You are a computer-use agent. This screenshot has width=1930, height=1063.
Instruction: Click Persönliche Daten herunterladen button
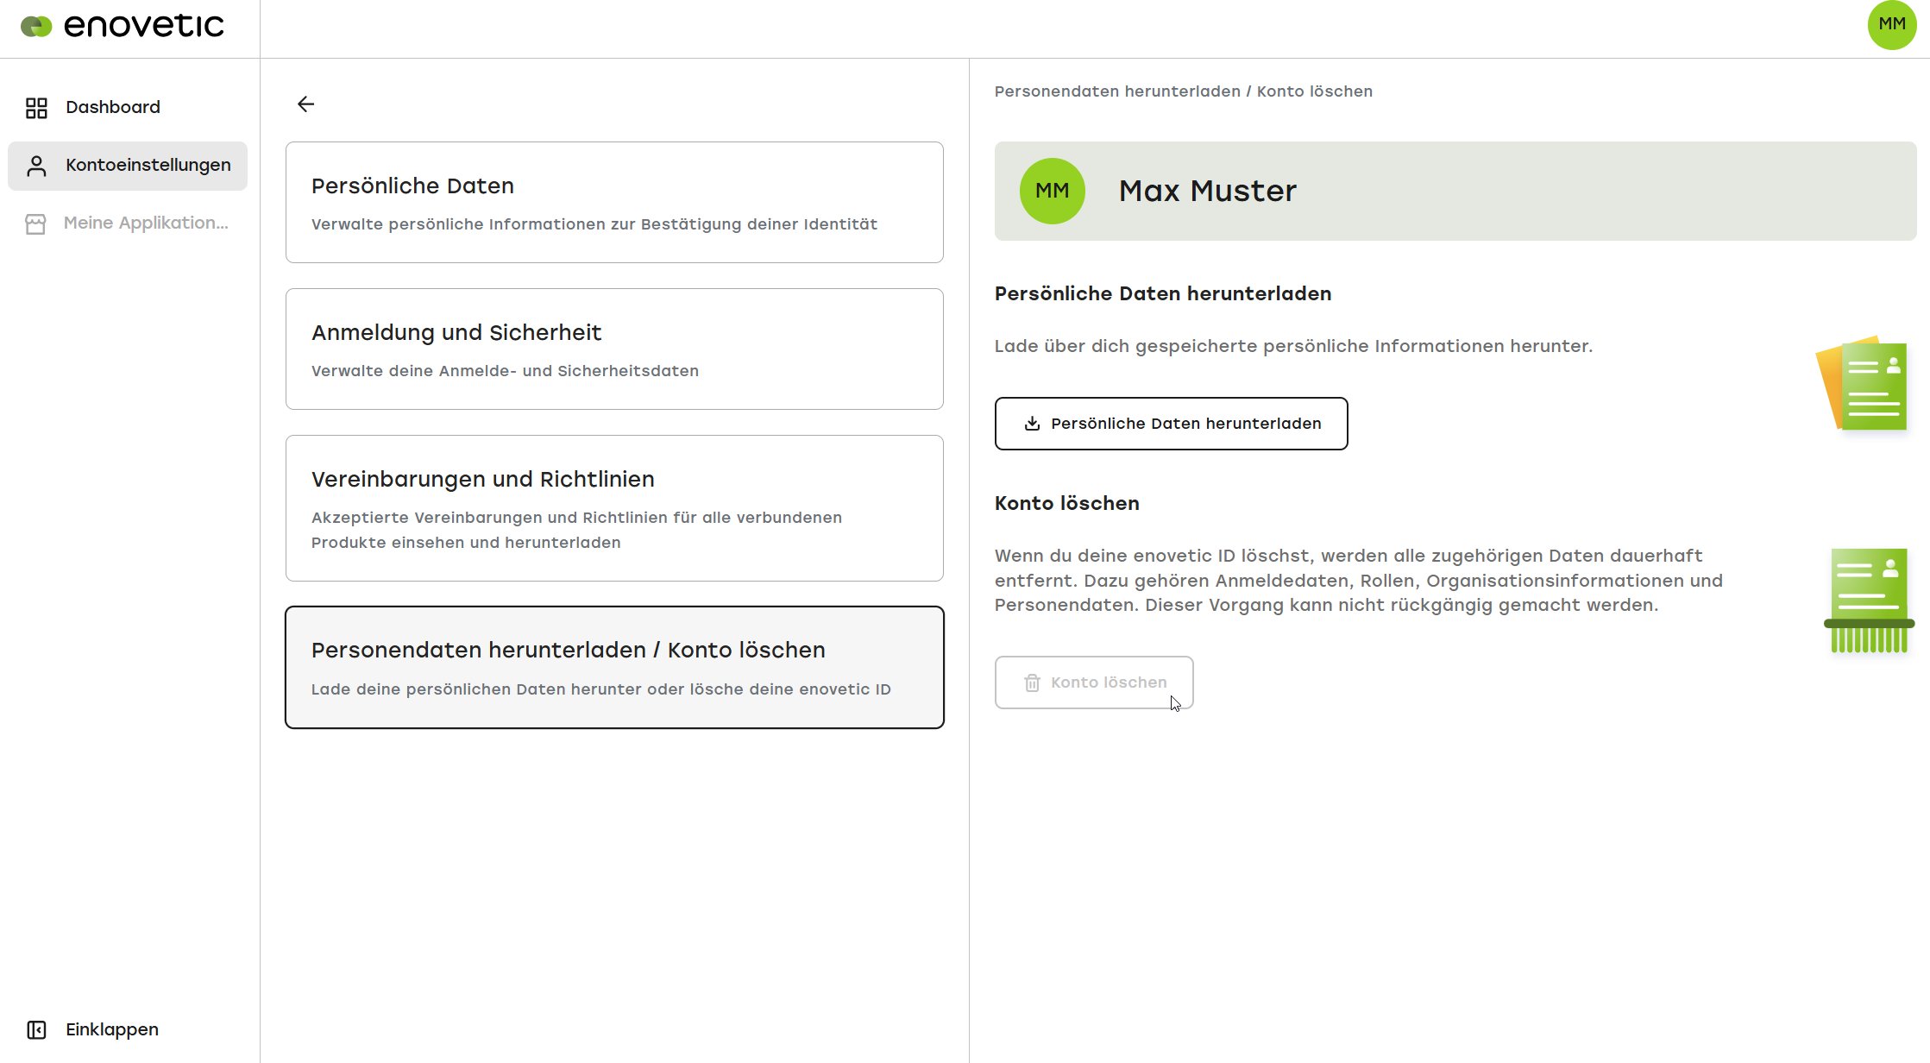point(1171,424)
